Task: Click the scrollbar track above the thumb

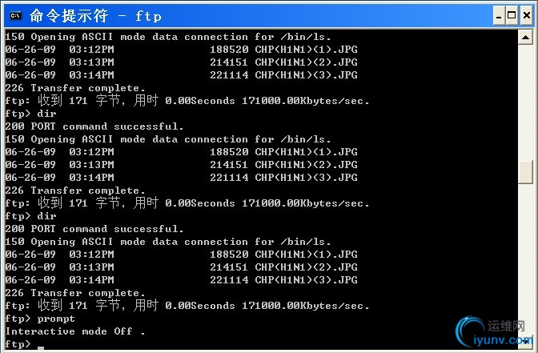Action: pyautogui.click(x=525, y=102)
